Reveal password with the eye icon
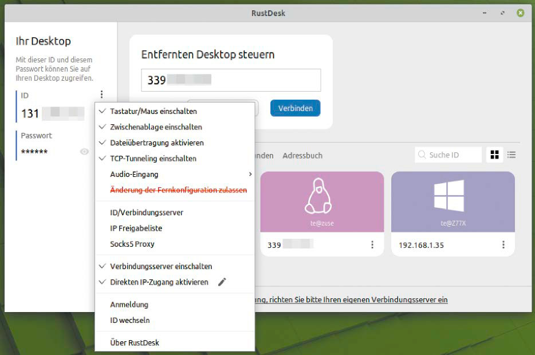The width and height of the screenshot is (535, 355). click(x=84, y=151)
